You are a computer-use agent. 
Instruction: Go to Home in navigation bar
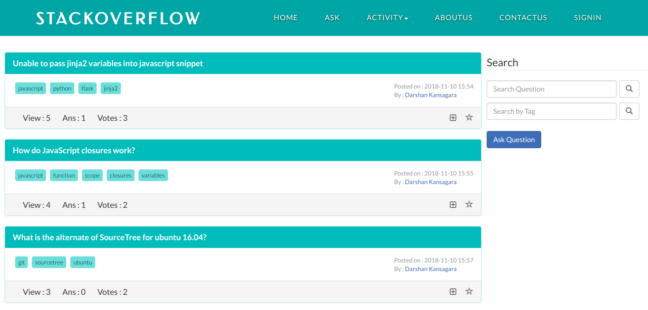286,18
